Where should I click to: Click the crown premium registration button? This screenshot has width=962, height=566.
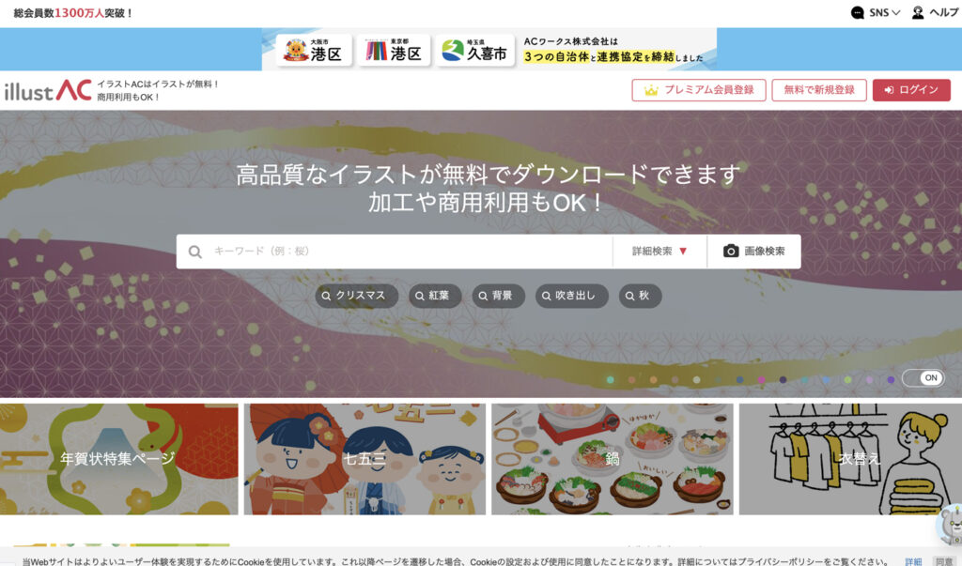(x=699, y=90)
